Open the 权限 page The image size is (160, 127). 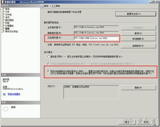pos(7,23)
